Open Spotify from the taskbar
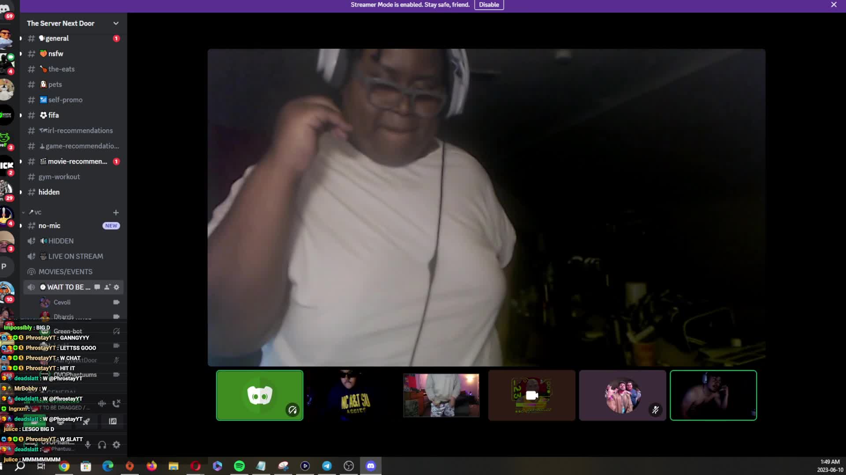 point(240,466)
